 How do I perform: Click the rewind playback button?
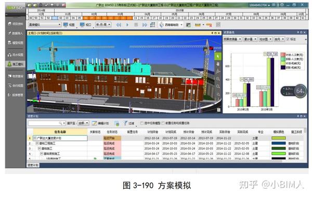(x=119, y=25)
